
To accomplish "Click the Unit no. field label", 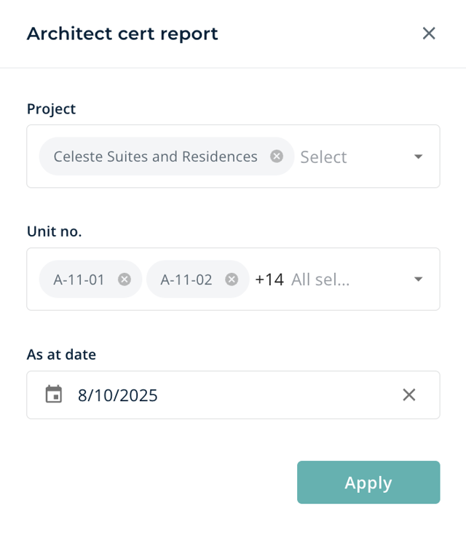I will [55, 231].
